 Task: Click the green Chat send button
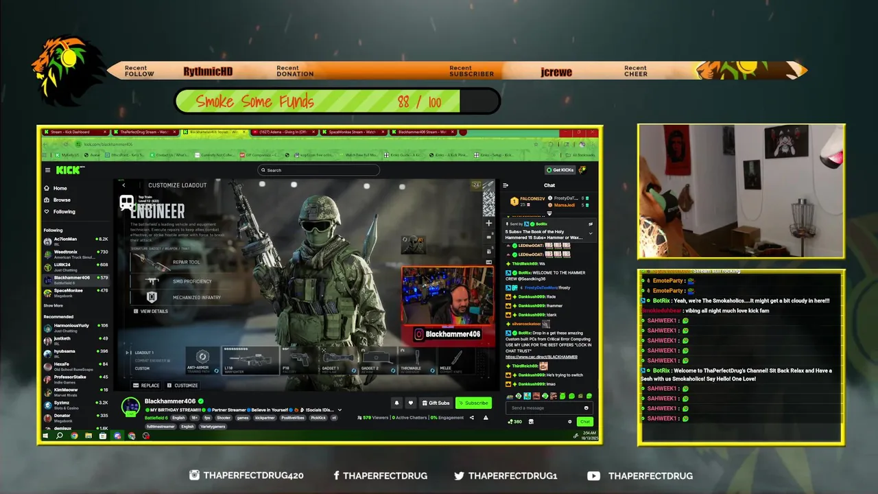point(584,422)
